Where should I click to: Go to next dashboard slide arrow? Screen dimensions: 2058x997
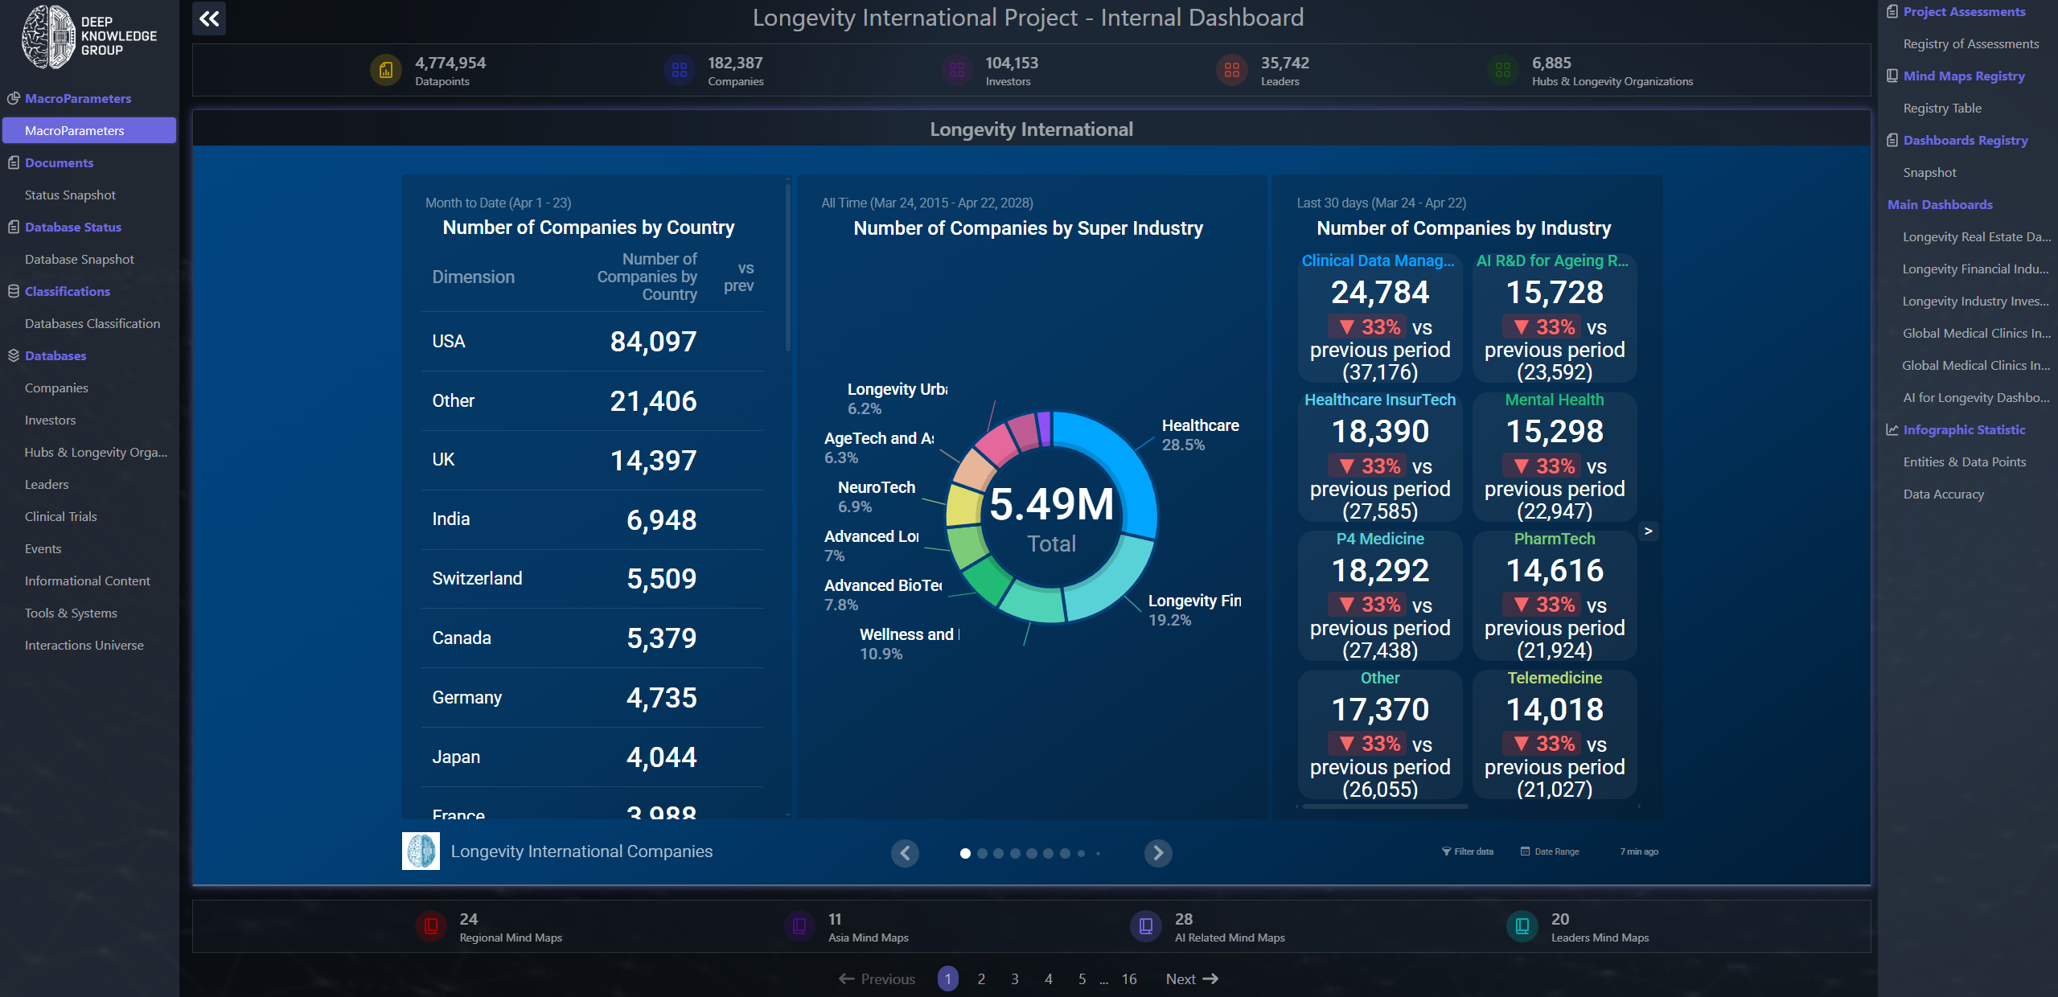[x=1157, y=853]
